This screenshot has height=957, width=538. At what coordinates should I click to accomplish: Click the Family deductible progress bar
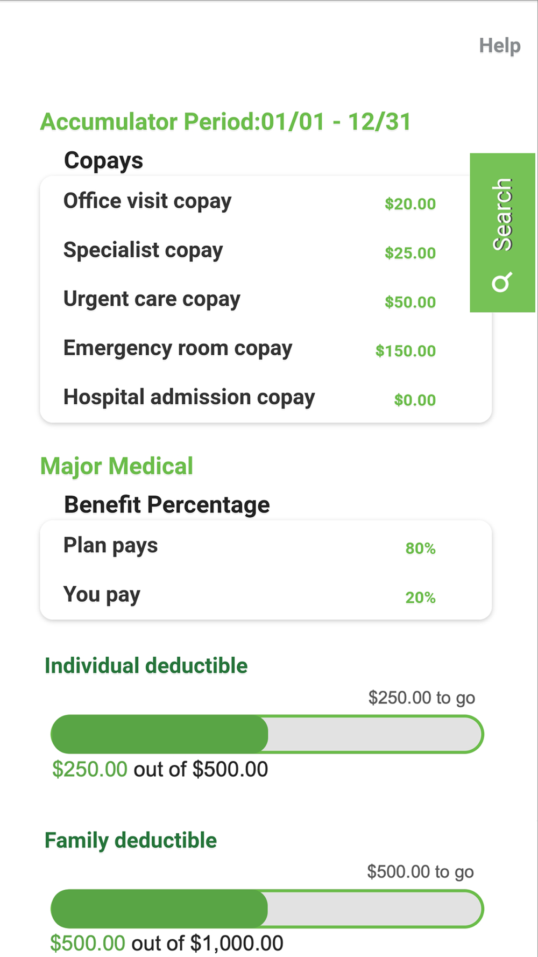pos(267,909)
